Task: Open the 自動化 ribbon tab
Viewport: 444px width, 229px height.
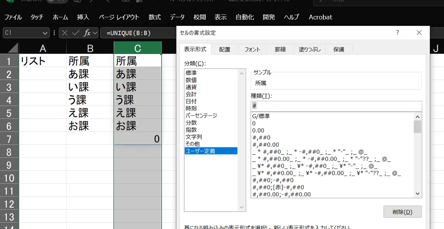Action: tap(245, 17)
